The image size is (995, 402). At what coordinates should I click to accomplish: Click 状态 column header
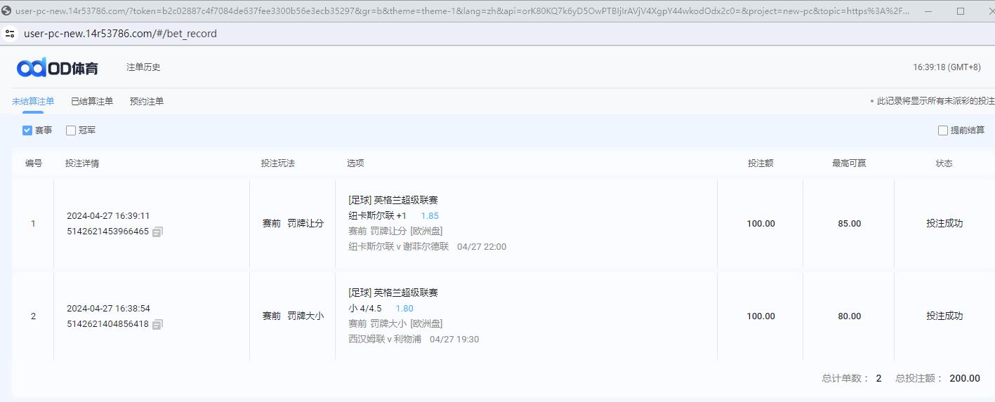point(944,163)
